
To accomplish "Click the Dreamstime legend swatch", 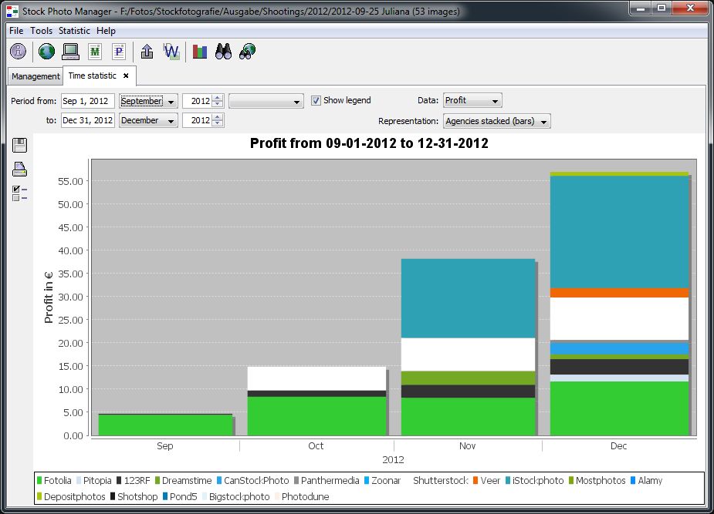I will 157,480.
